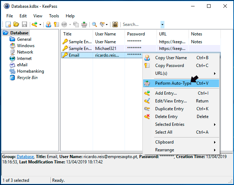Click the Copy User Name toolbar icon
Viewport: 234px width, 185px height.
pyautogui.click(x=48, y=24)
